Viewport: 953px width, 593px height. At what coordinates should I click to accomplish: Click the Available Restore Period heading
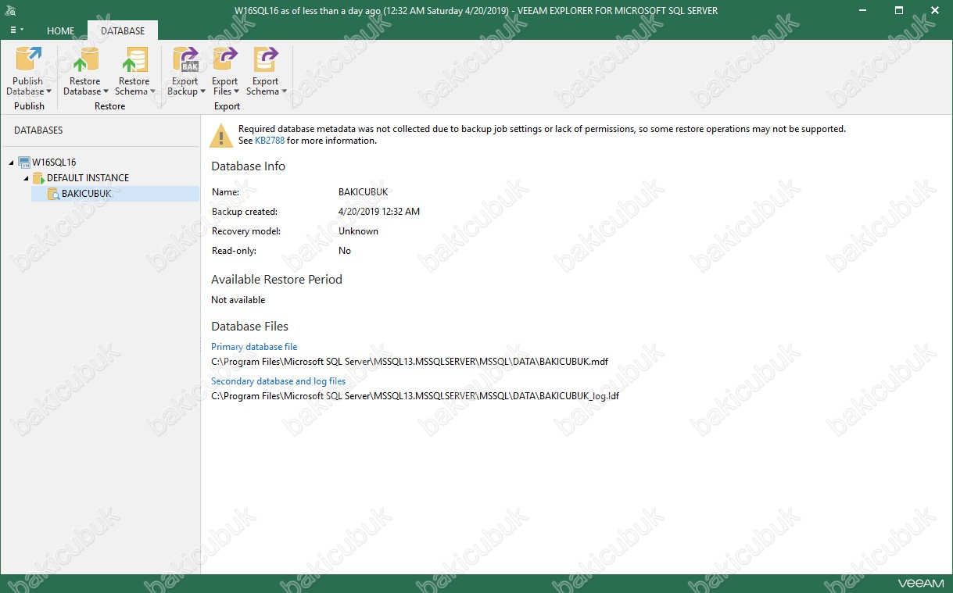[277, 280]
